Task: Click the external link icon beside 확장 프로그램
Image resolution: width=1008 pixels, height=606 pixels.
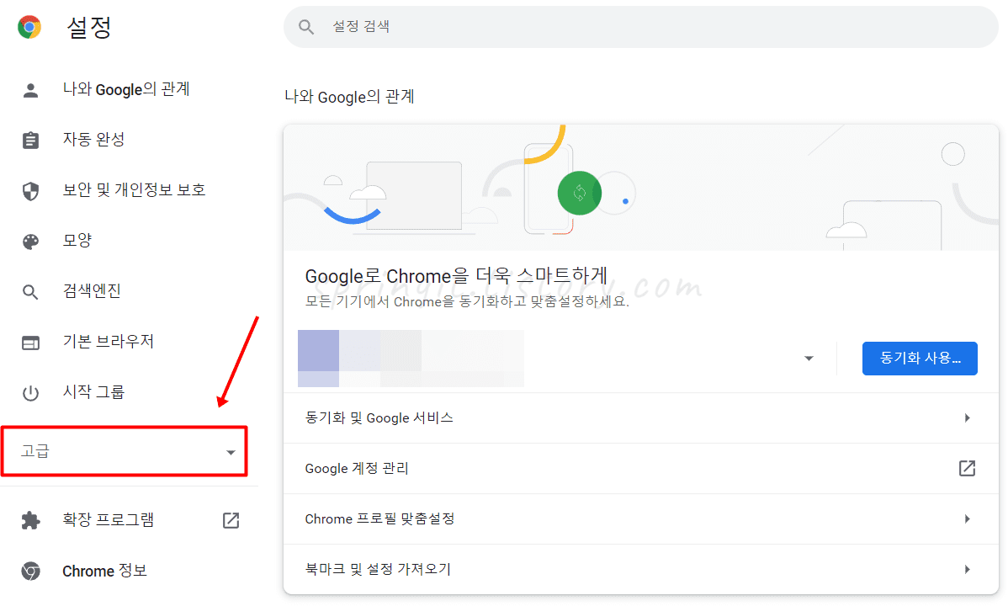Action: pyautogui.click(x=231, y=520)
